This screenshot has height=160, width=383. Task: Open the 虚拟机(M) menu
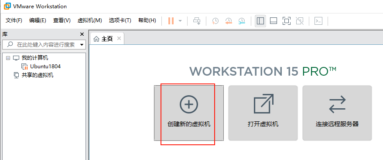tap(90, 20)
